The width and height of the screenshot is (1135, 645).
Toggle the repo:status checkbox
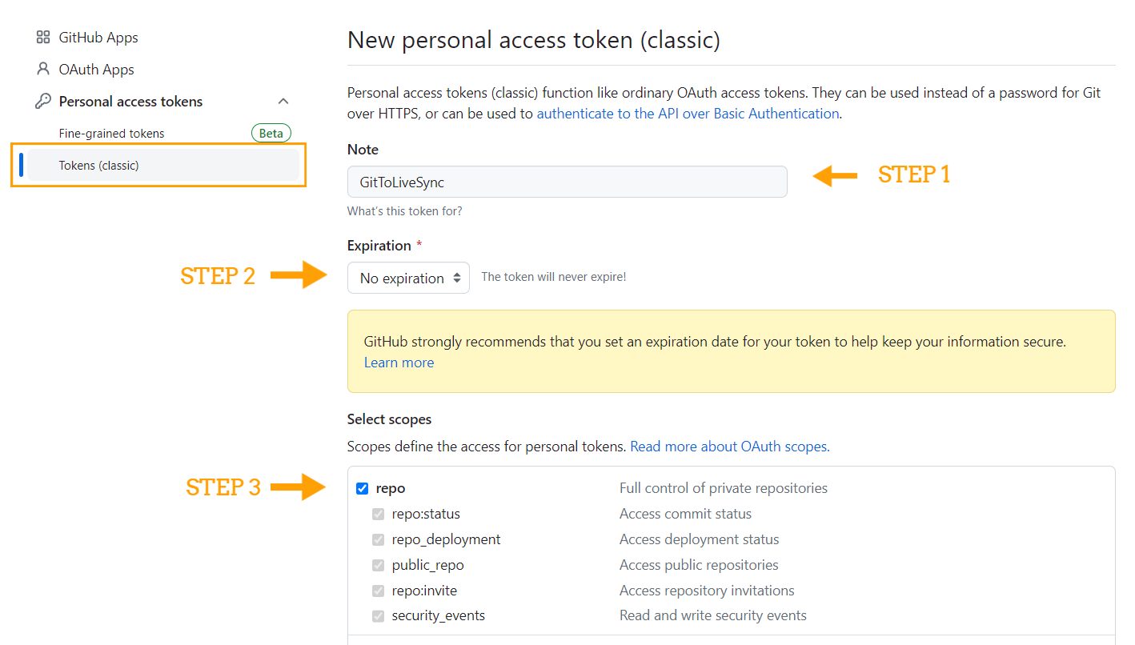[379, 514]
